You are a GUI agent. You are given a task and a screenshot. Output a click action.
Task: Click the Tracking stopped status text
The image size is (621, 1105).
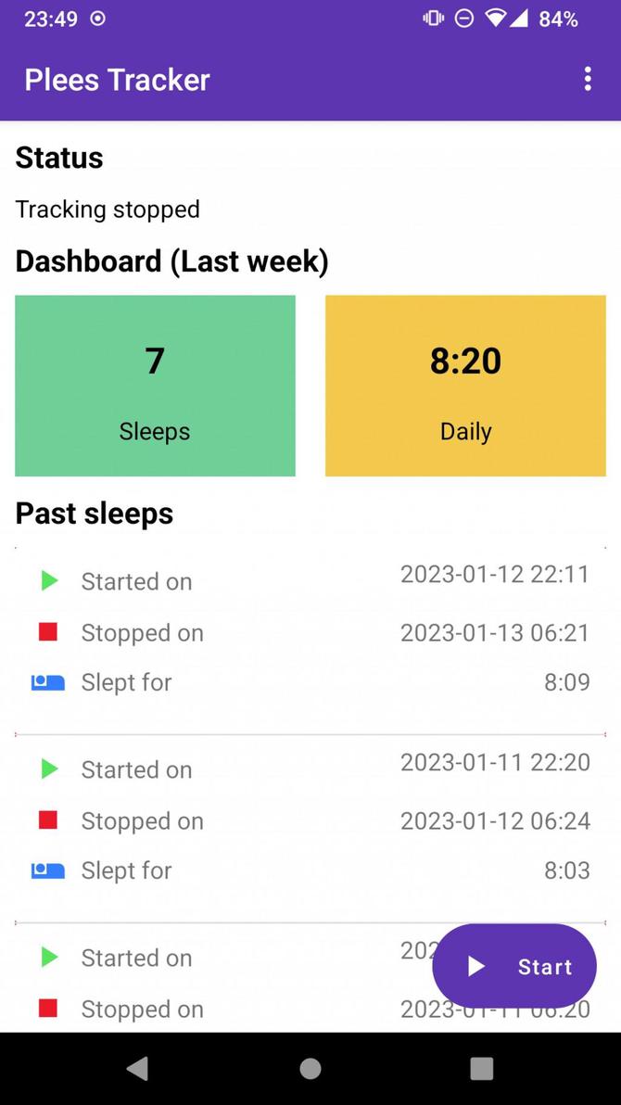pyautogui.click(x=107, y=210)
